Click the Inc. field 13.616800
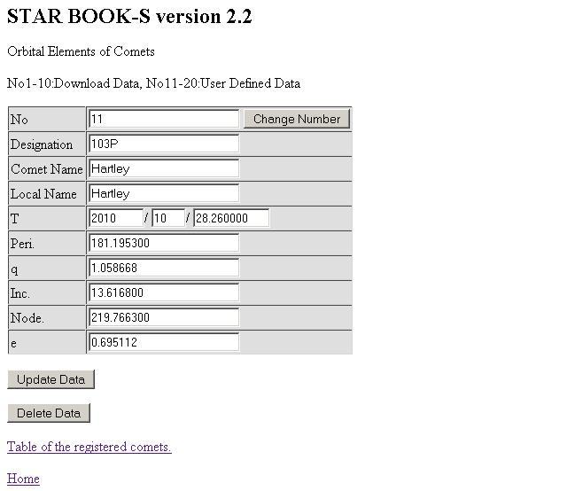Screen dimensions: 567x491 163,292
